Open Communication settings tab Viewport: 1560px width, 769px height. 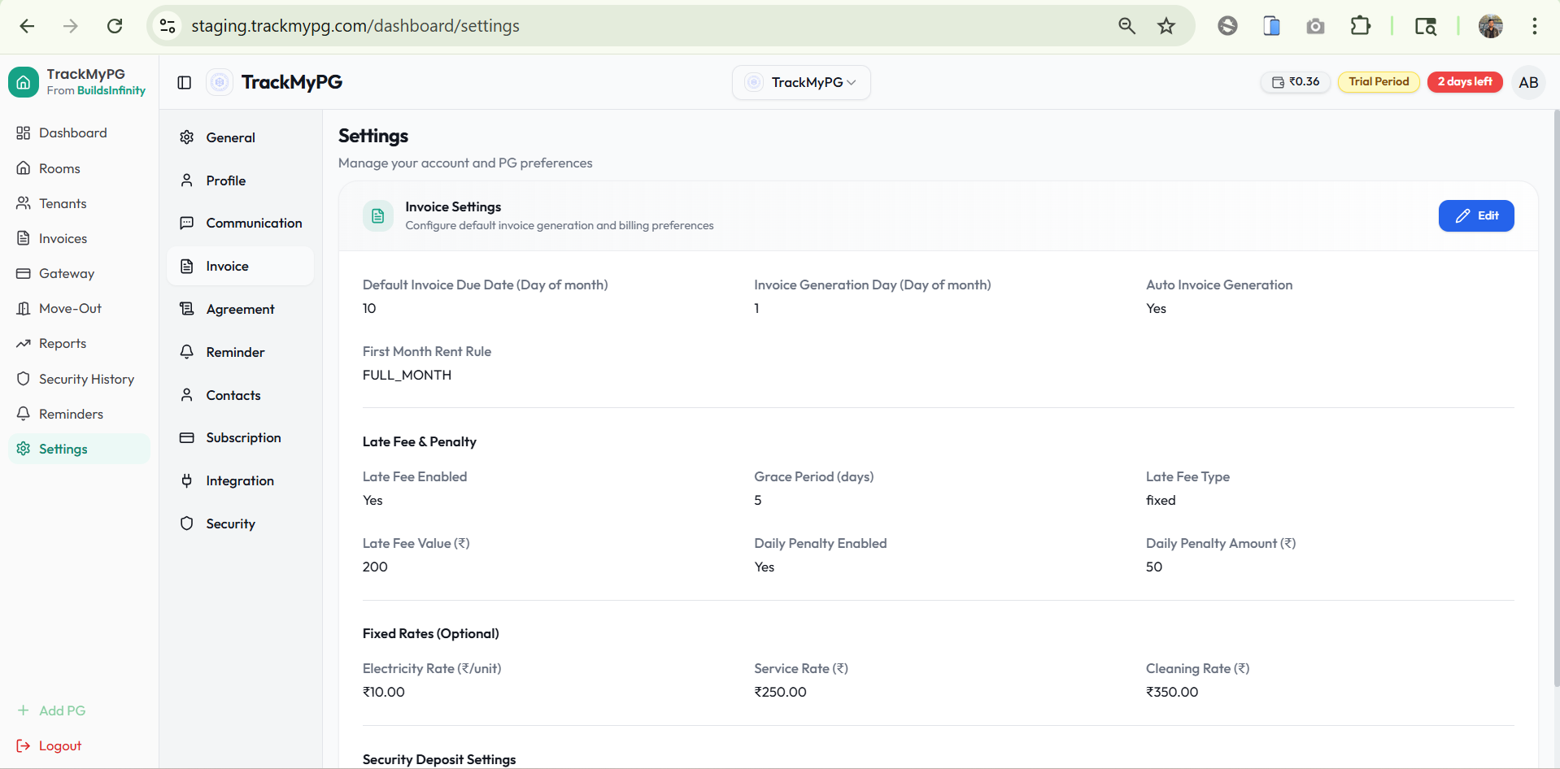tap(240, 223)
